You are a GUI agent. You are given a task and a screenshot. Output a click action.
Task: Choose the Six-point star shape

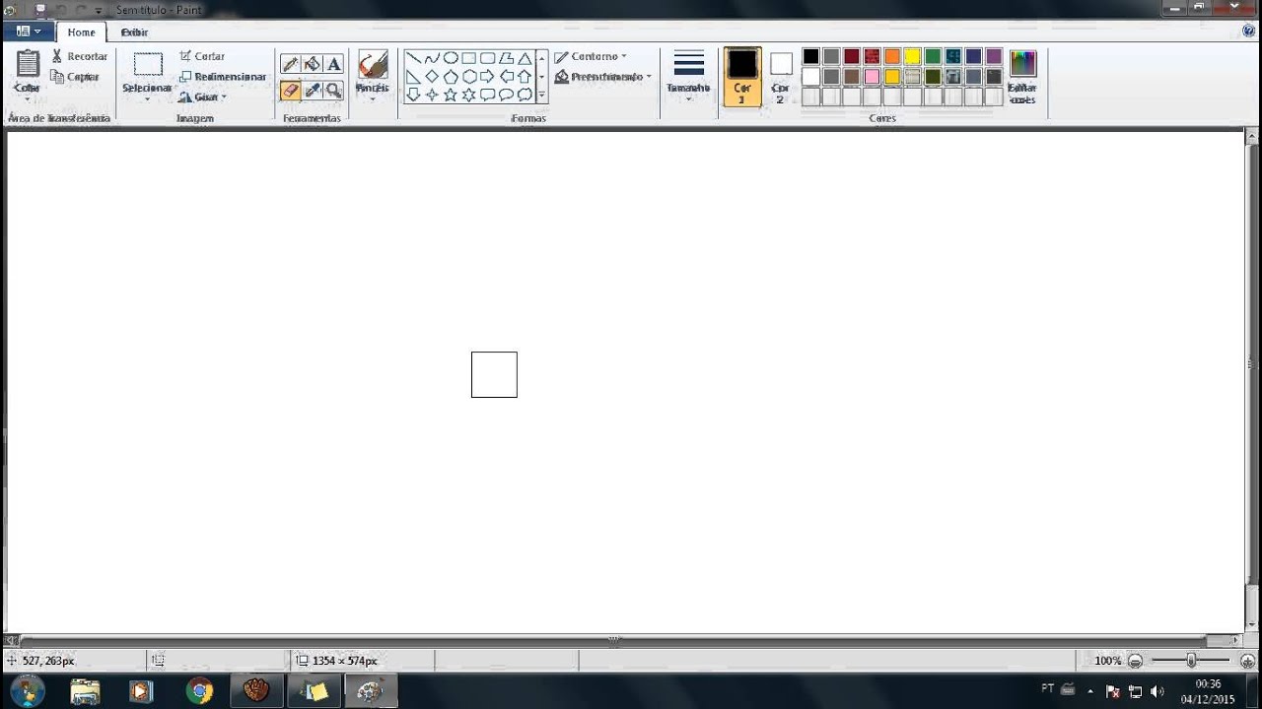(x=469, y=96)
